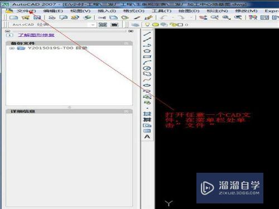
Task: Select the Pan realtime tool
Action: coord(203,18)
